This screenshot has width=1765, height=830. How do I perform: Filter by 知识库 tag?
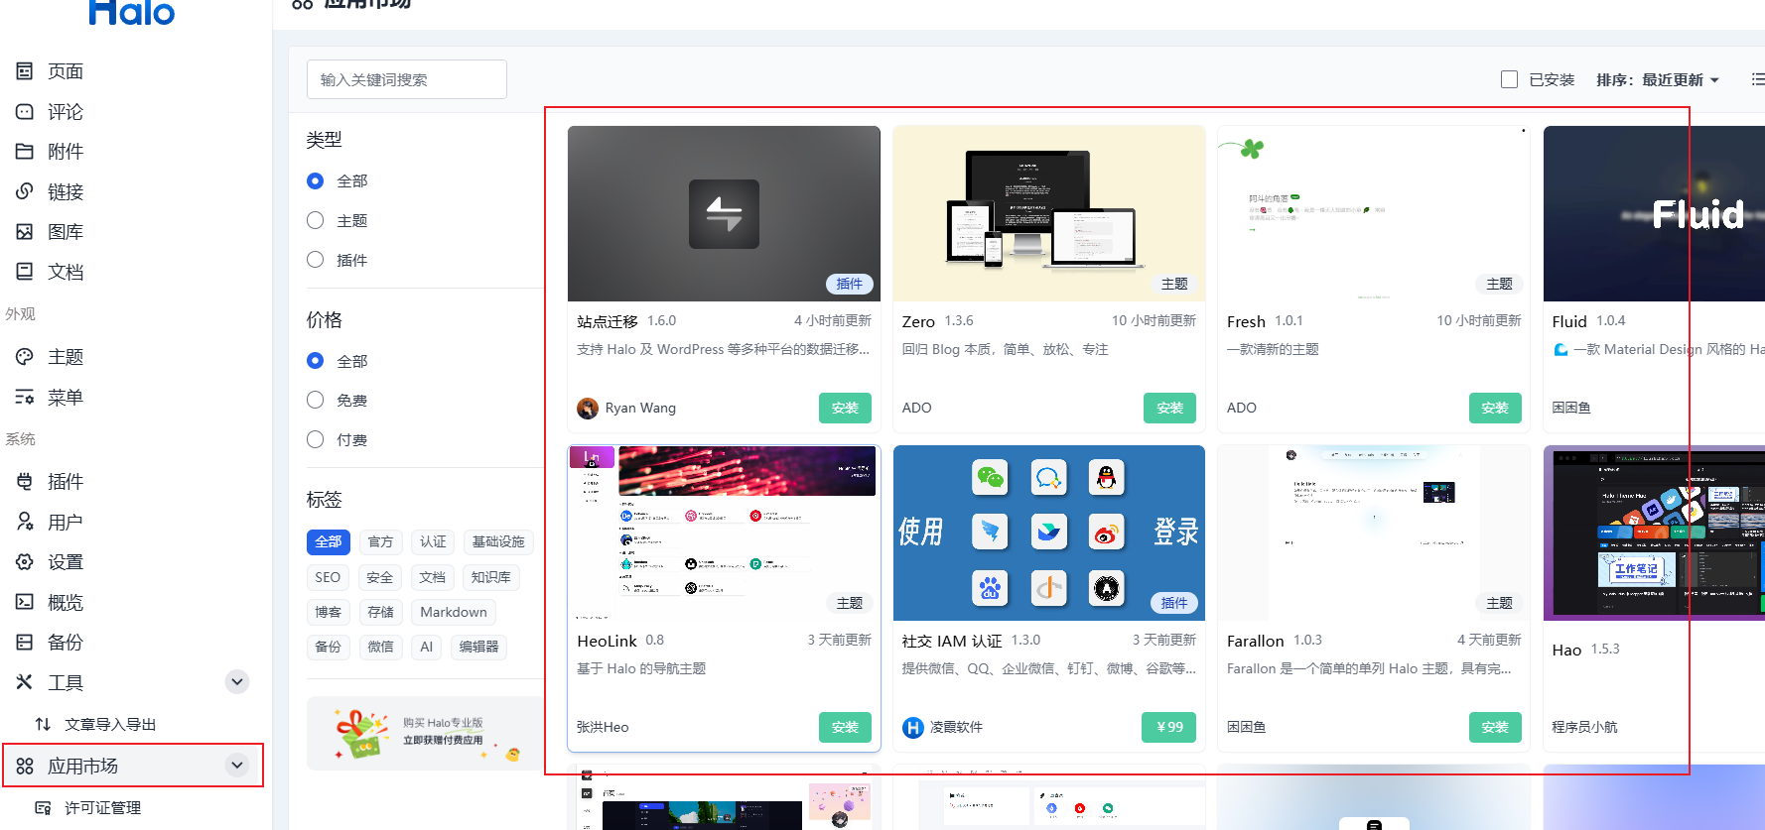pos(490,577)
